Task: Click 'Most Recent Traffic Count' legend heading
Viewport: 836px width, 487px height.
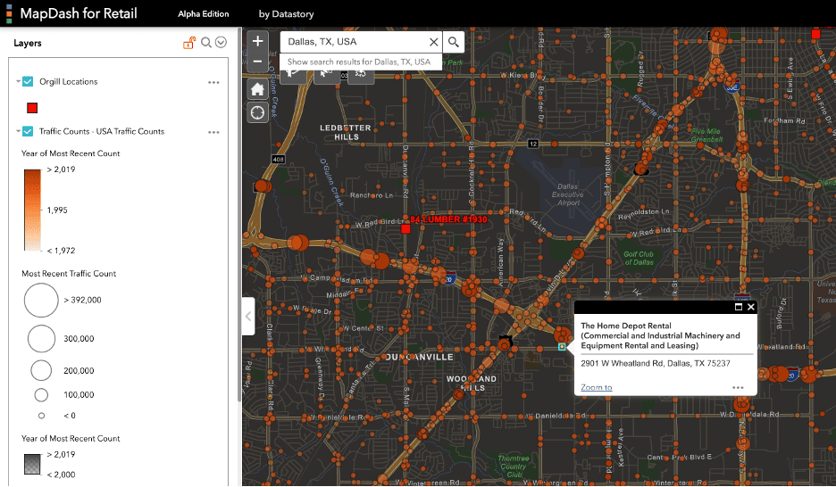Action: click(x=69, y=273)
